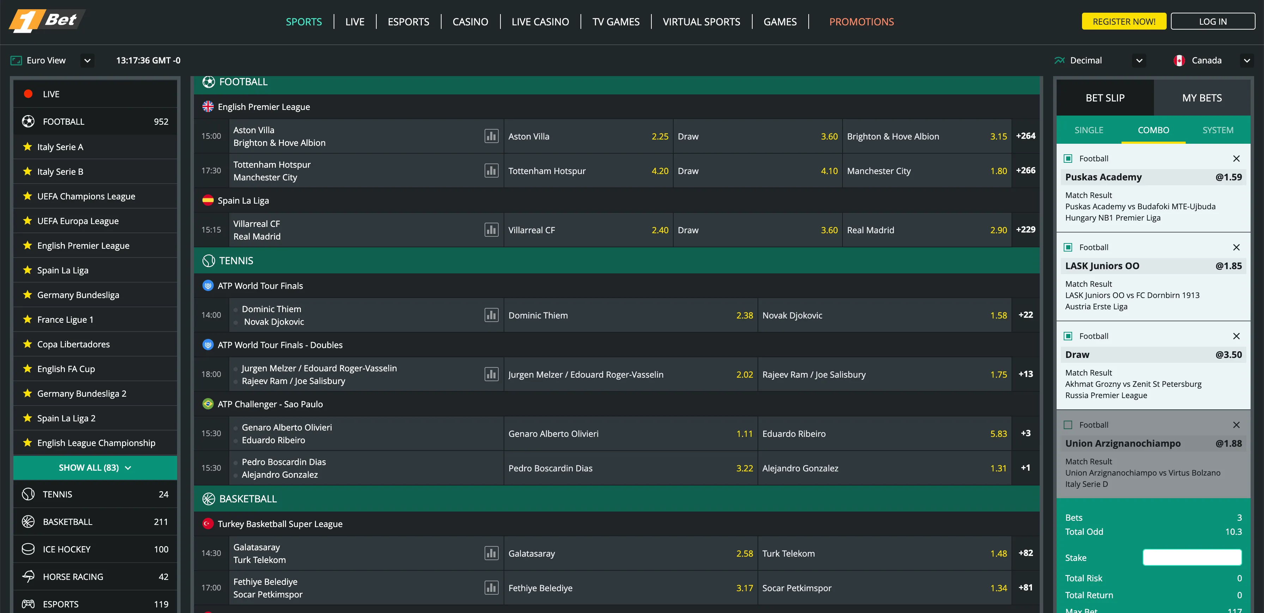Open stats icon for Melzer doubles match
The width and height of the screenshot is (1264, 613).
click(x=491, y=374)
